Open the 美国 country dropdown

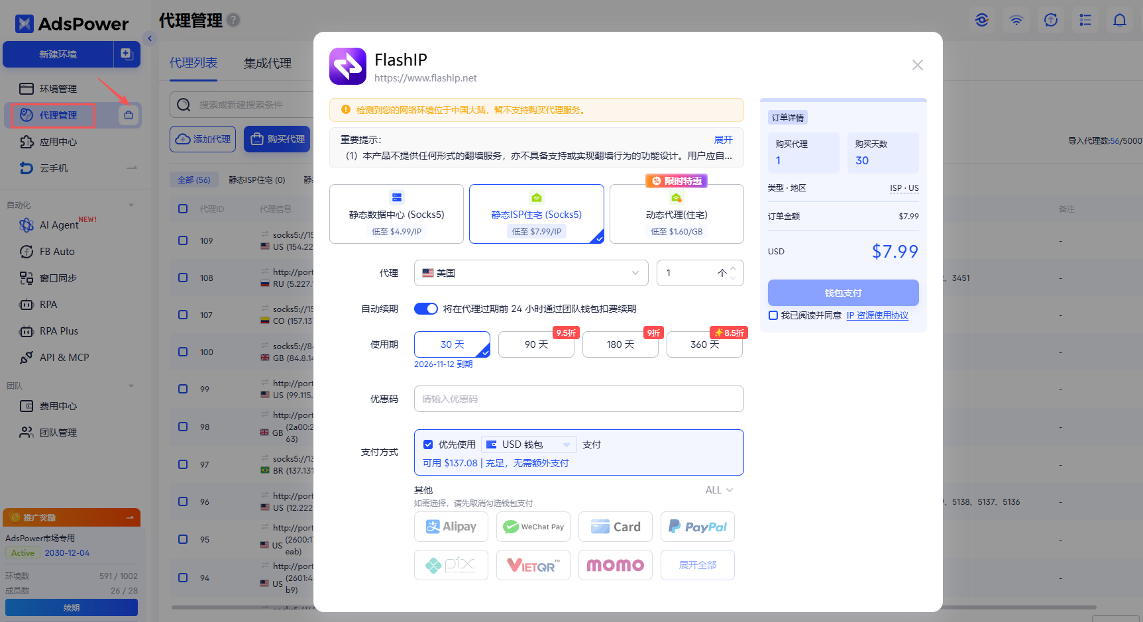[x=531, y=273]
